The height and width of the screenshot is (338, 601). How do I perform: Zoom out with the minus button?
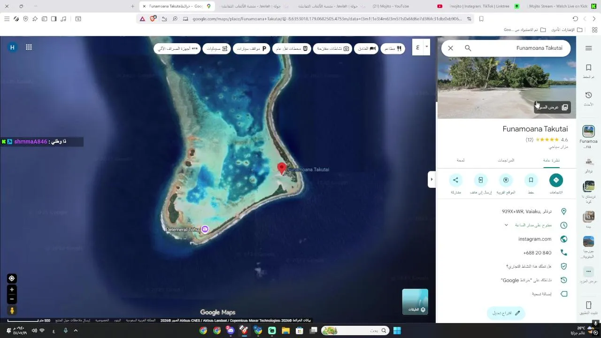click(x=12, y=299)
